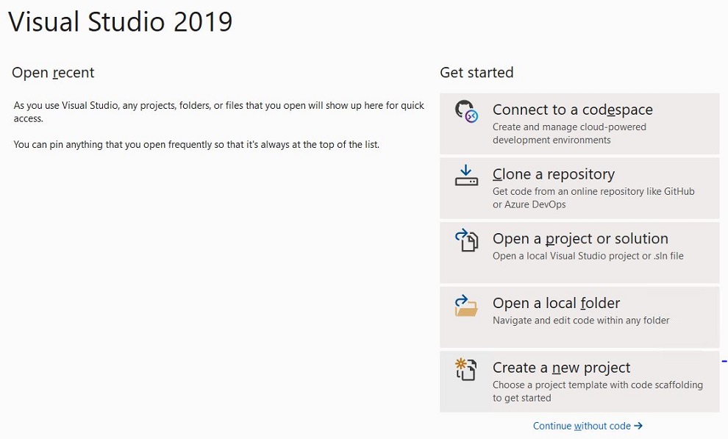Click the Clone a repository download icon
This screenshot has width=728, height=439.
click(466, 176)
